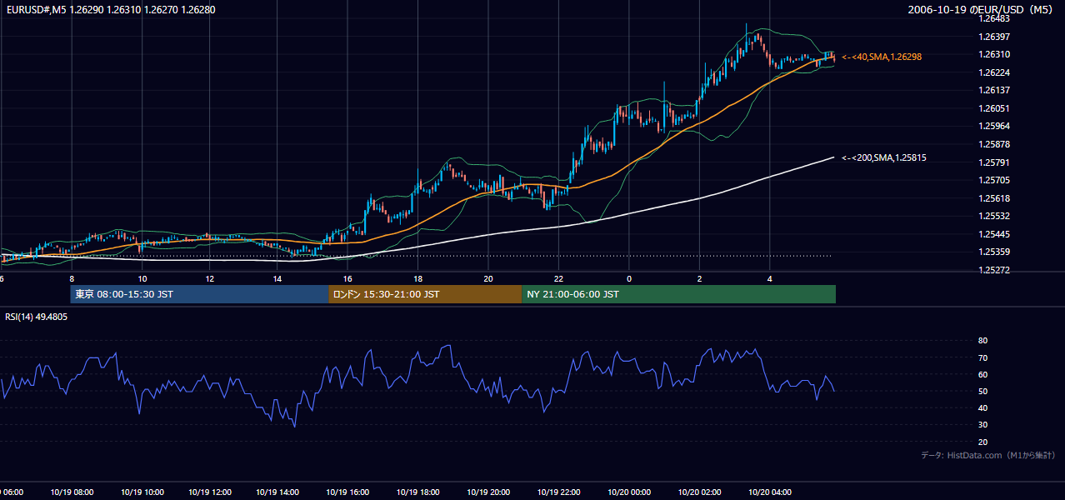The image size is (1065, 500).
Task: Click the 10/20 00:00 date label
Action: [629, 492]
